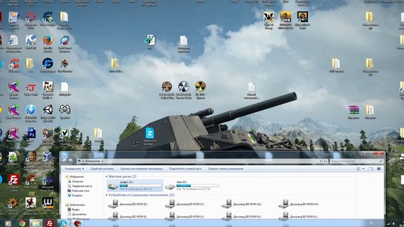Switch to FileZilla in the taskbar
This screenshot has width=404, height=227.
coord(50,223)
